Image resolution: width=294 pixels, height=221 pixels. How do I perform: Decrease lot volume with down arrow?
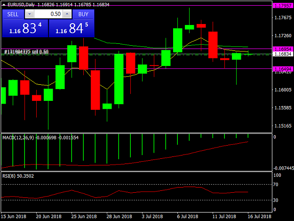pyautogui.click(x=30, y=14)
